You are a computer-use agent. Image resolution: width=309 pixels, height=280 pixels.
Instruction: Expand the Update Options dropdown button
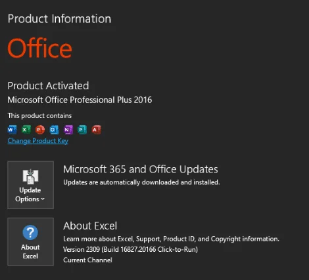coord(30,185)
